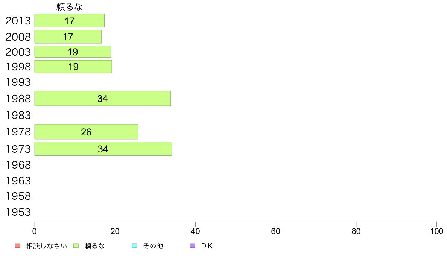Select the 1978 bar showing 26

[x=87, y=132]
